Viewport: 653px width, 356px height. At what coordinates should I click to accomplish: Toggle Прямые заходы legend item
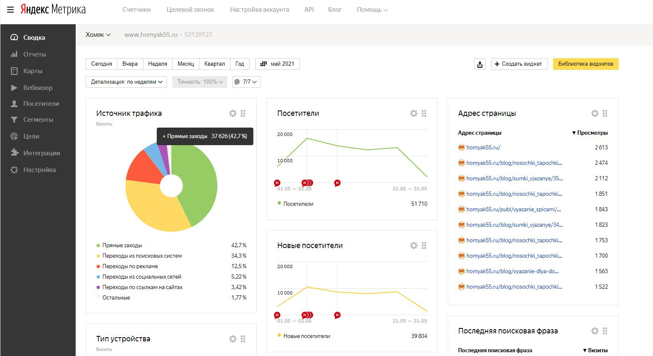point(122,246)
